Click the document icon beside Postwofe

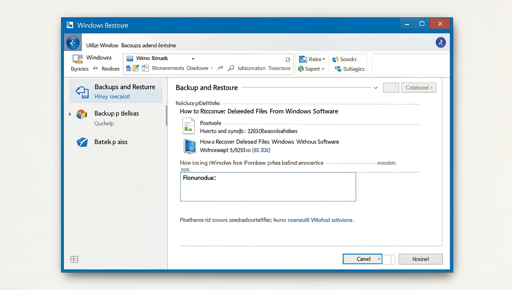click(x=189, y=126)
